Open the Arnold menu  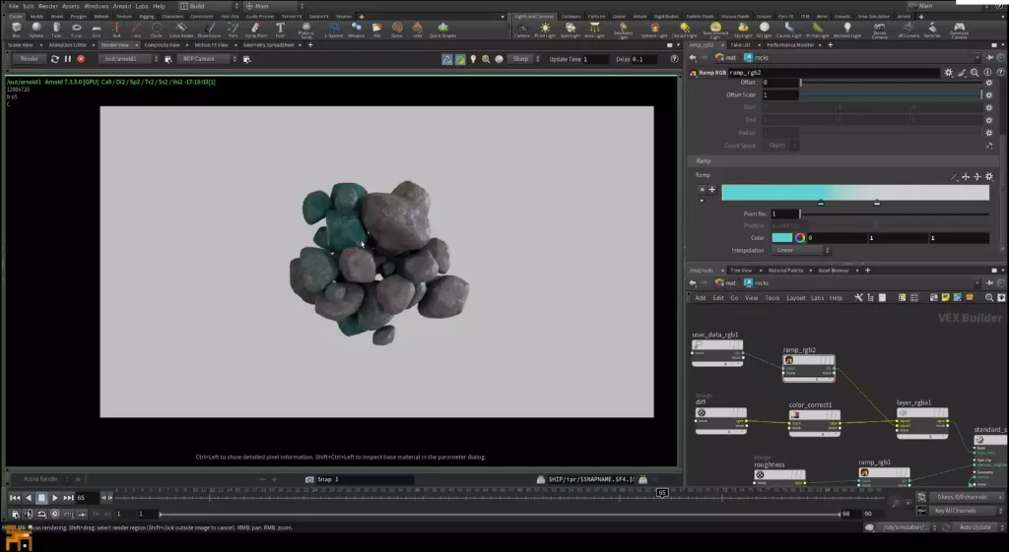pos(121,6)
